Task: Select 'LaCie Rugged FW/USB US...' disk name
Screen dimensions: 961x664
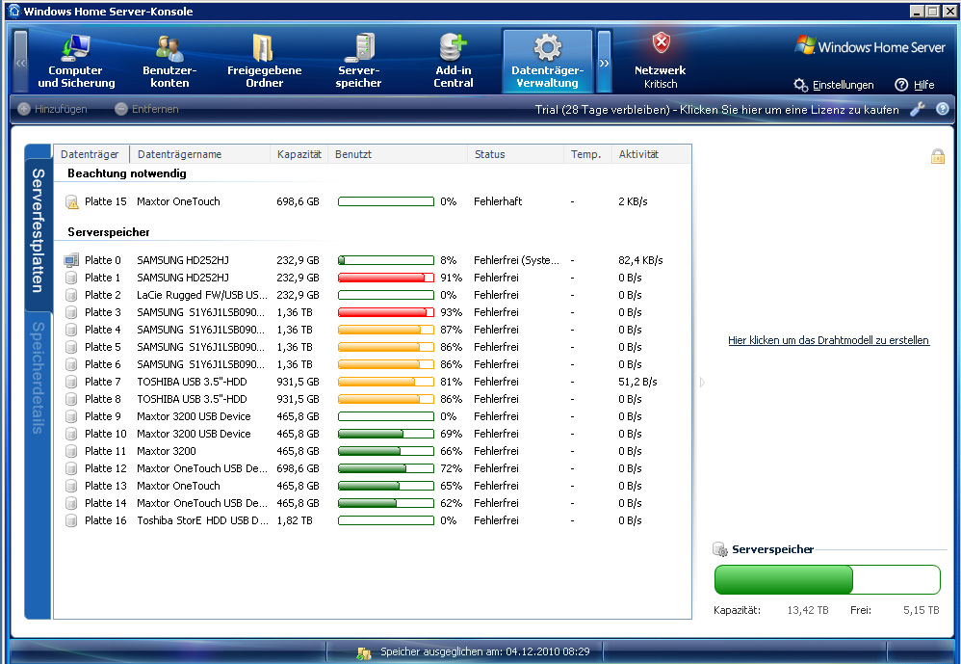Action: 201,295
